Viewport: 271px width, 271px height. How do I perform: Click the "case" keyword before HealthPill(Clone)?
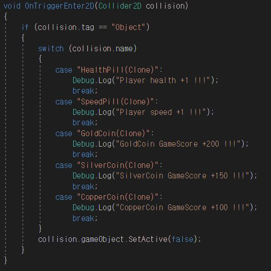pyautogui.click(x=64, y=70)
